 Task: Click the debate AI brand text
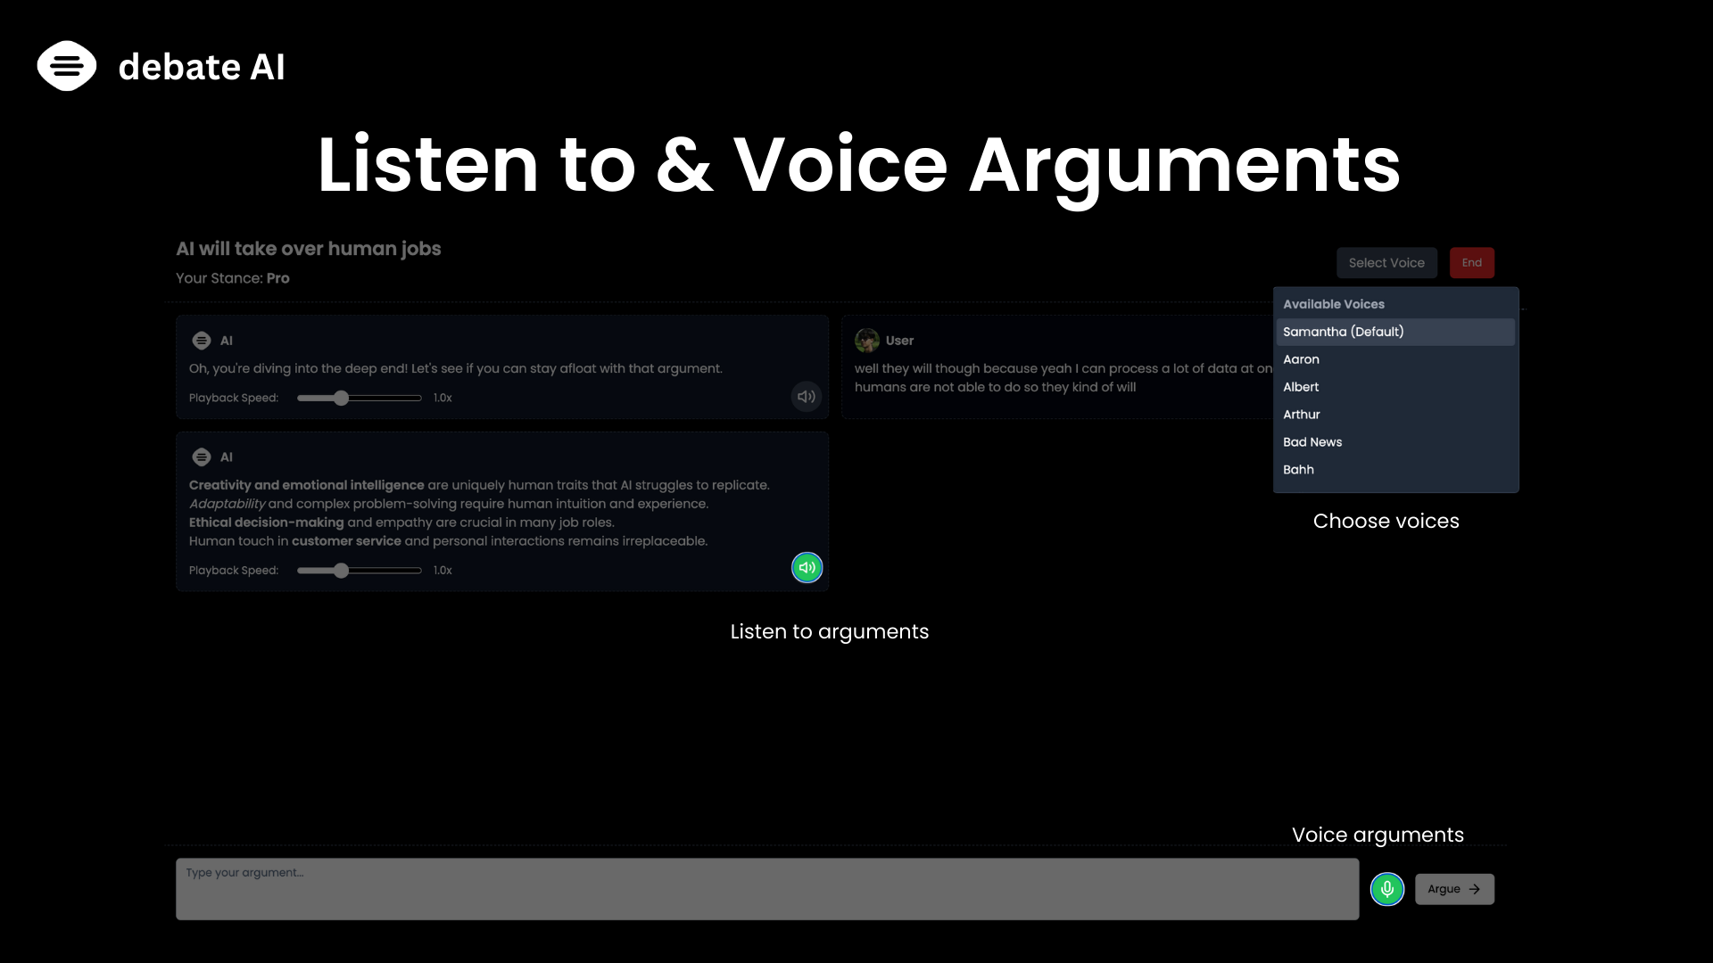[x=202, y=67]
